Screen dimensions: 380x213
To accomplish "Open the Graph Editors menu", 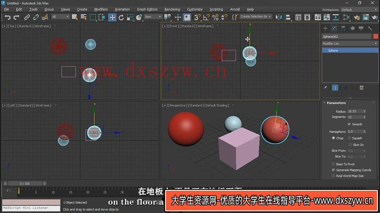I will point(147,9).
